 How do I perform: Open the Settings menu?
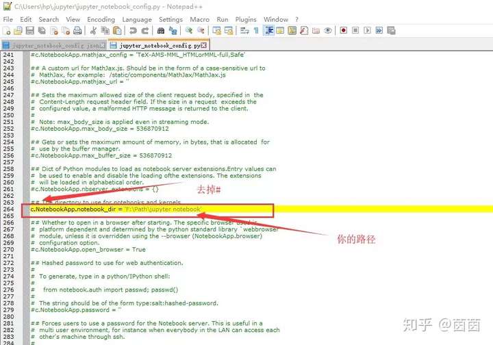tap(170, 19)
